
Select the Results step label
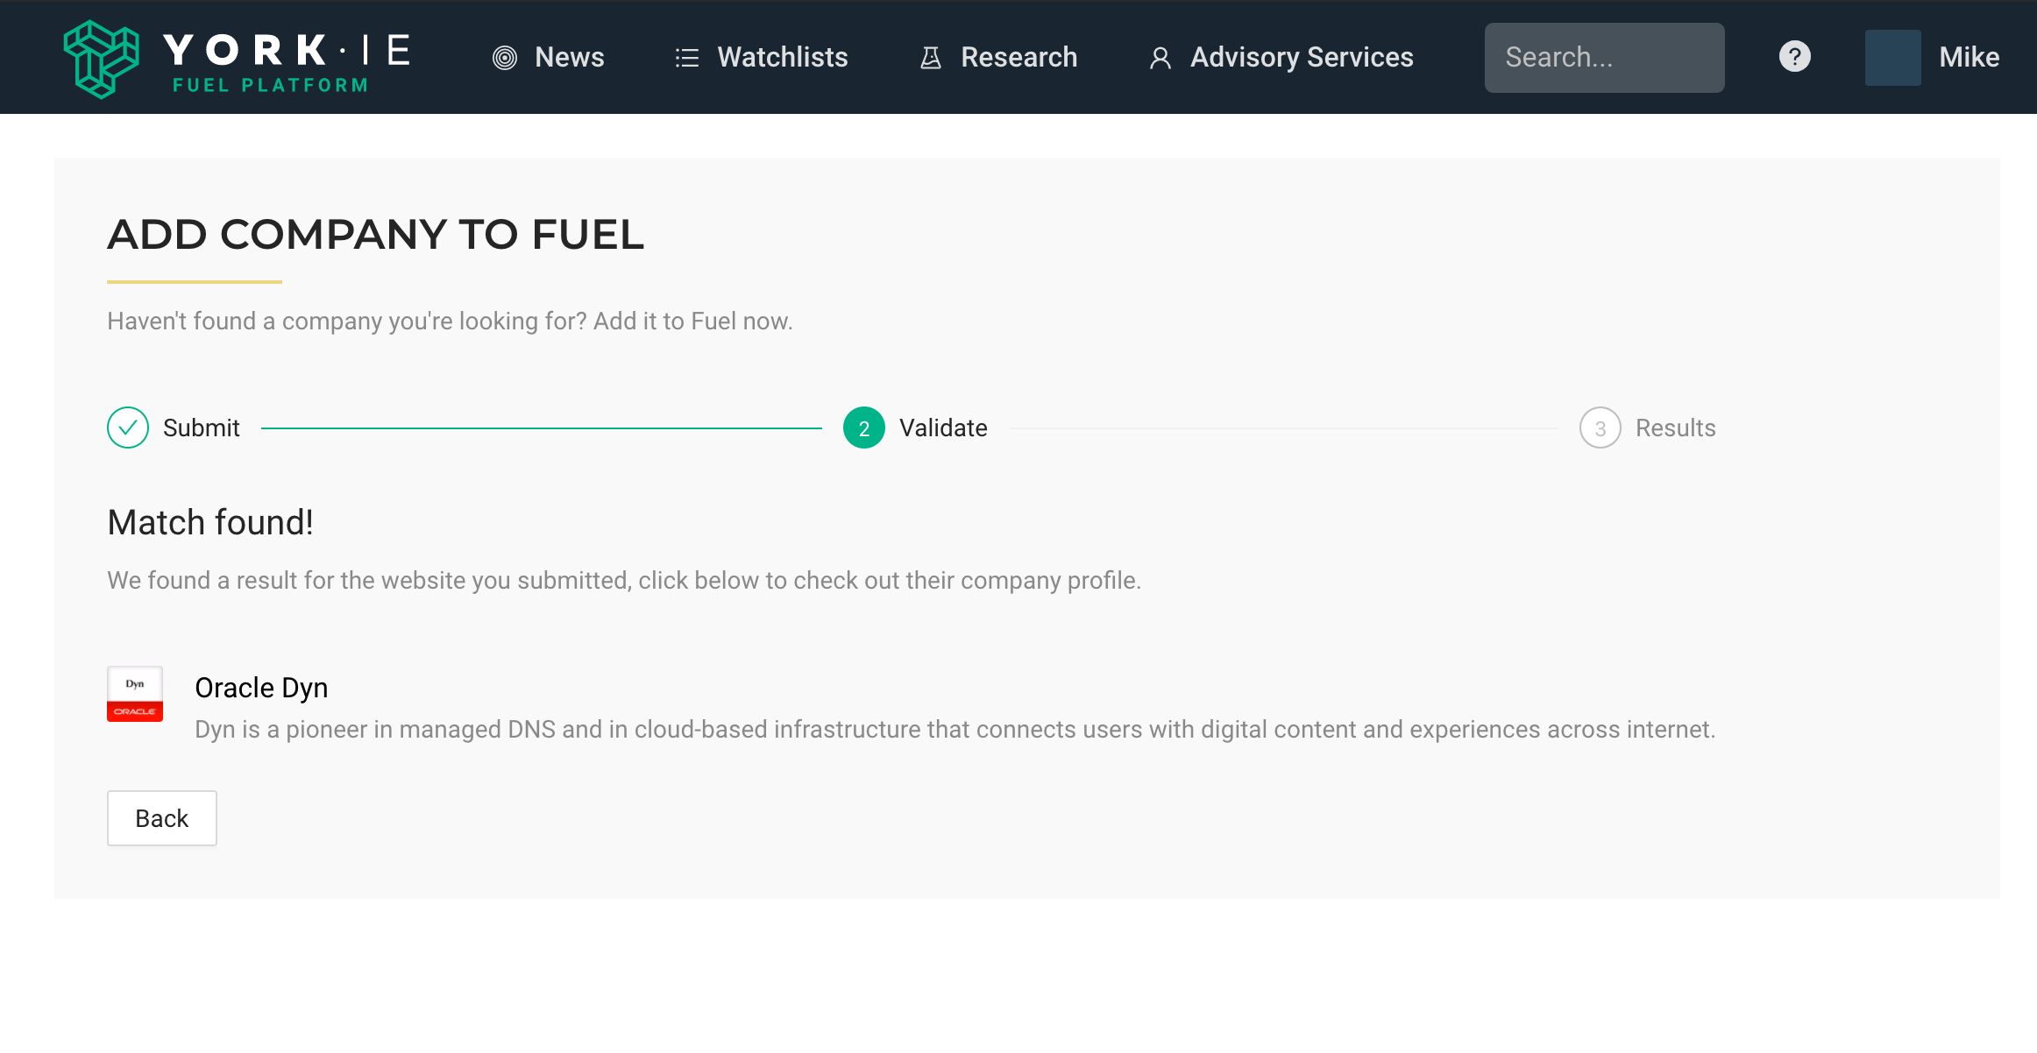tap(1675, 428)
